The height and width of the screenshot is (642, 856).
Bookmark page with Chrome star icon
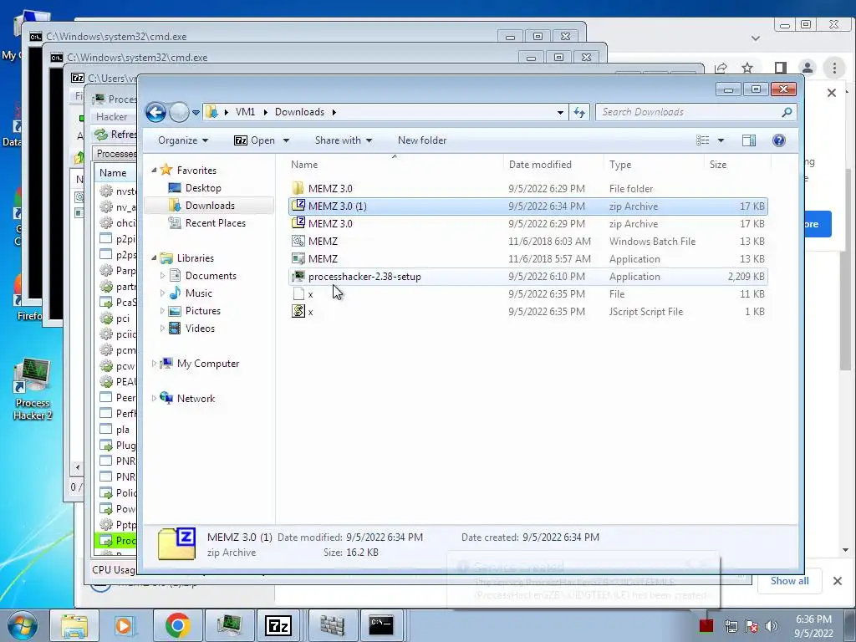tap(747, 68)
